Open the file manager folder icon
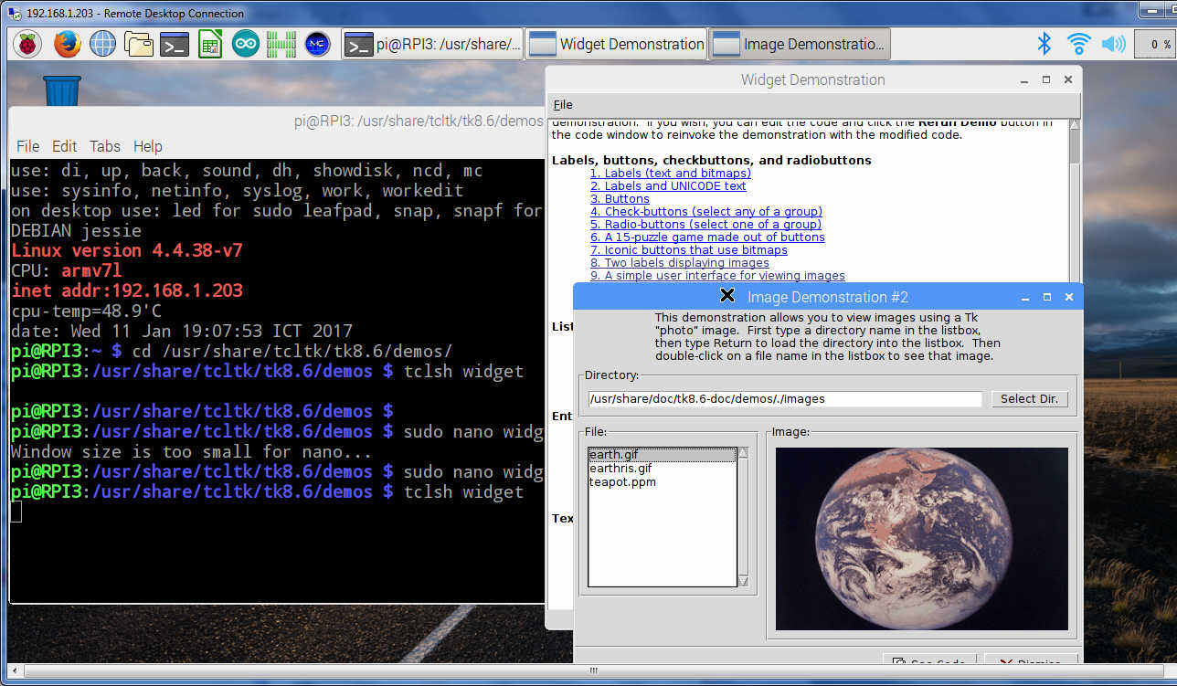The height and width of the screenshot is (686, 1177). coord(138,44)
